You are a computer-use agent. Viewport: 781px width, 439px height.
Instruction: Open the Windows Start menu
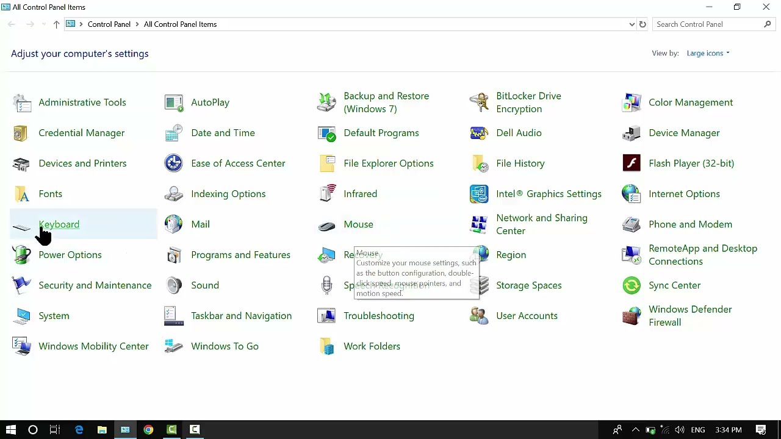point(11,430)
